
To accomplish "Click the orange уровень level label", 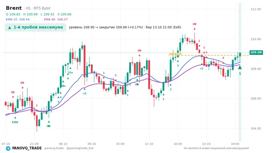I will click(175, 54).
